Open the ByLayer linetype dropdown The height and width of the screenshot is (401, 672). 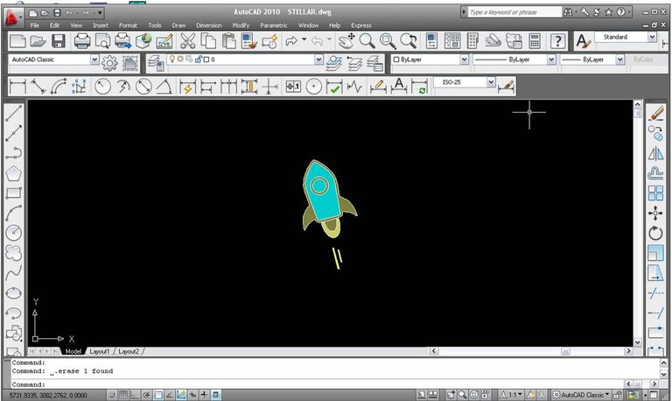pyautogui.click(x=551, y=60)
